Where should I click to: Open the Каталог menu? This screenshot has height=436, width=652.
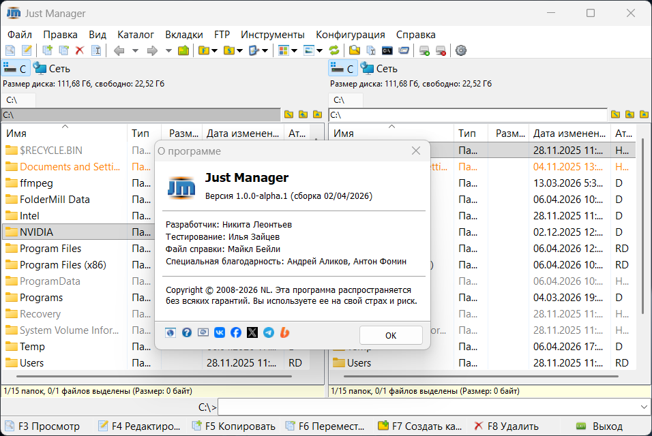(136, 35)
